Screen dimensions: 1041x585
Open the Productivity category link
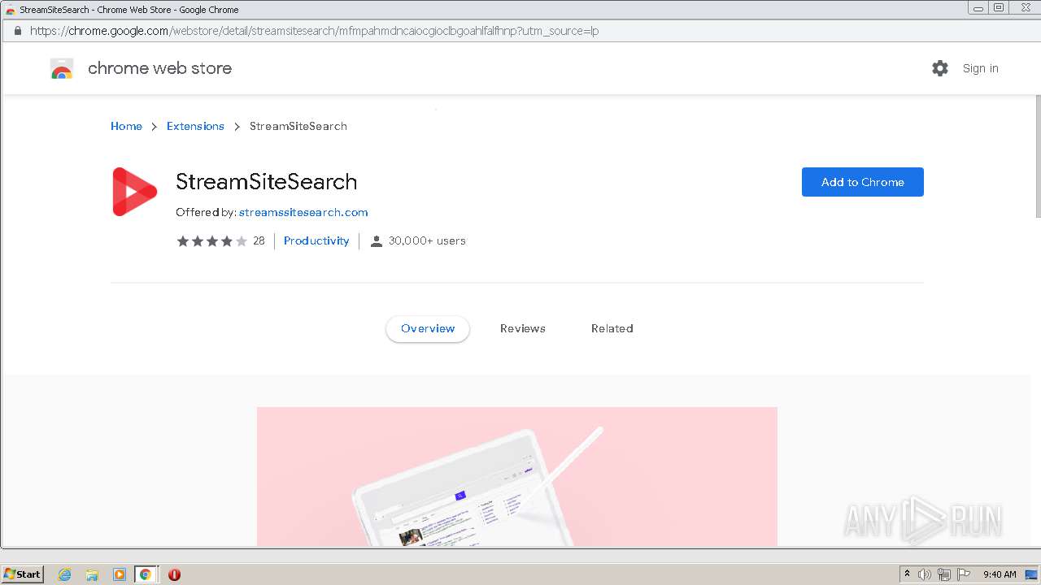tap(316, 240)
